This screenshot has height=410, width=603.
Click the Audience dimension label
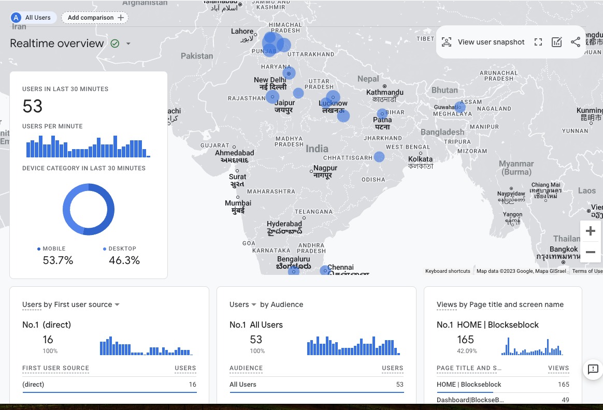(x=287, y=304)
